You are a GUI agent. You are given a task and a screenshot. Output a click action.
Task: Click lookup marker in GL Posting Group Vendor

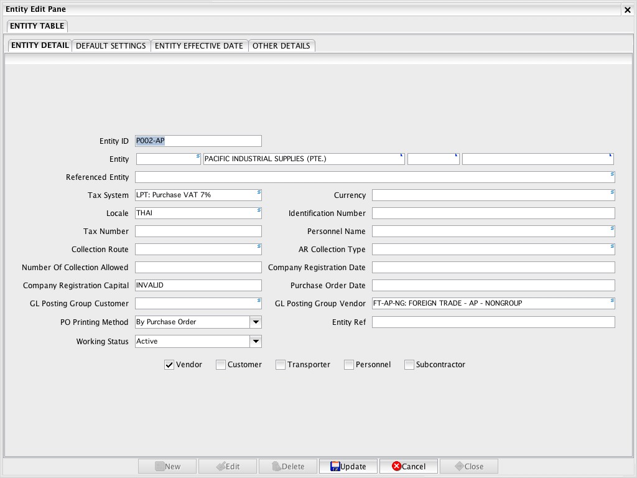[612, 301]
